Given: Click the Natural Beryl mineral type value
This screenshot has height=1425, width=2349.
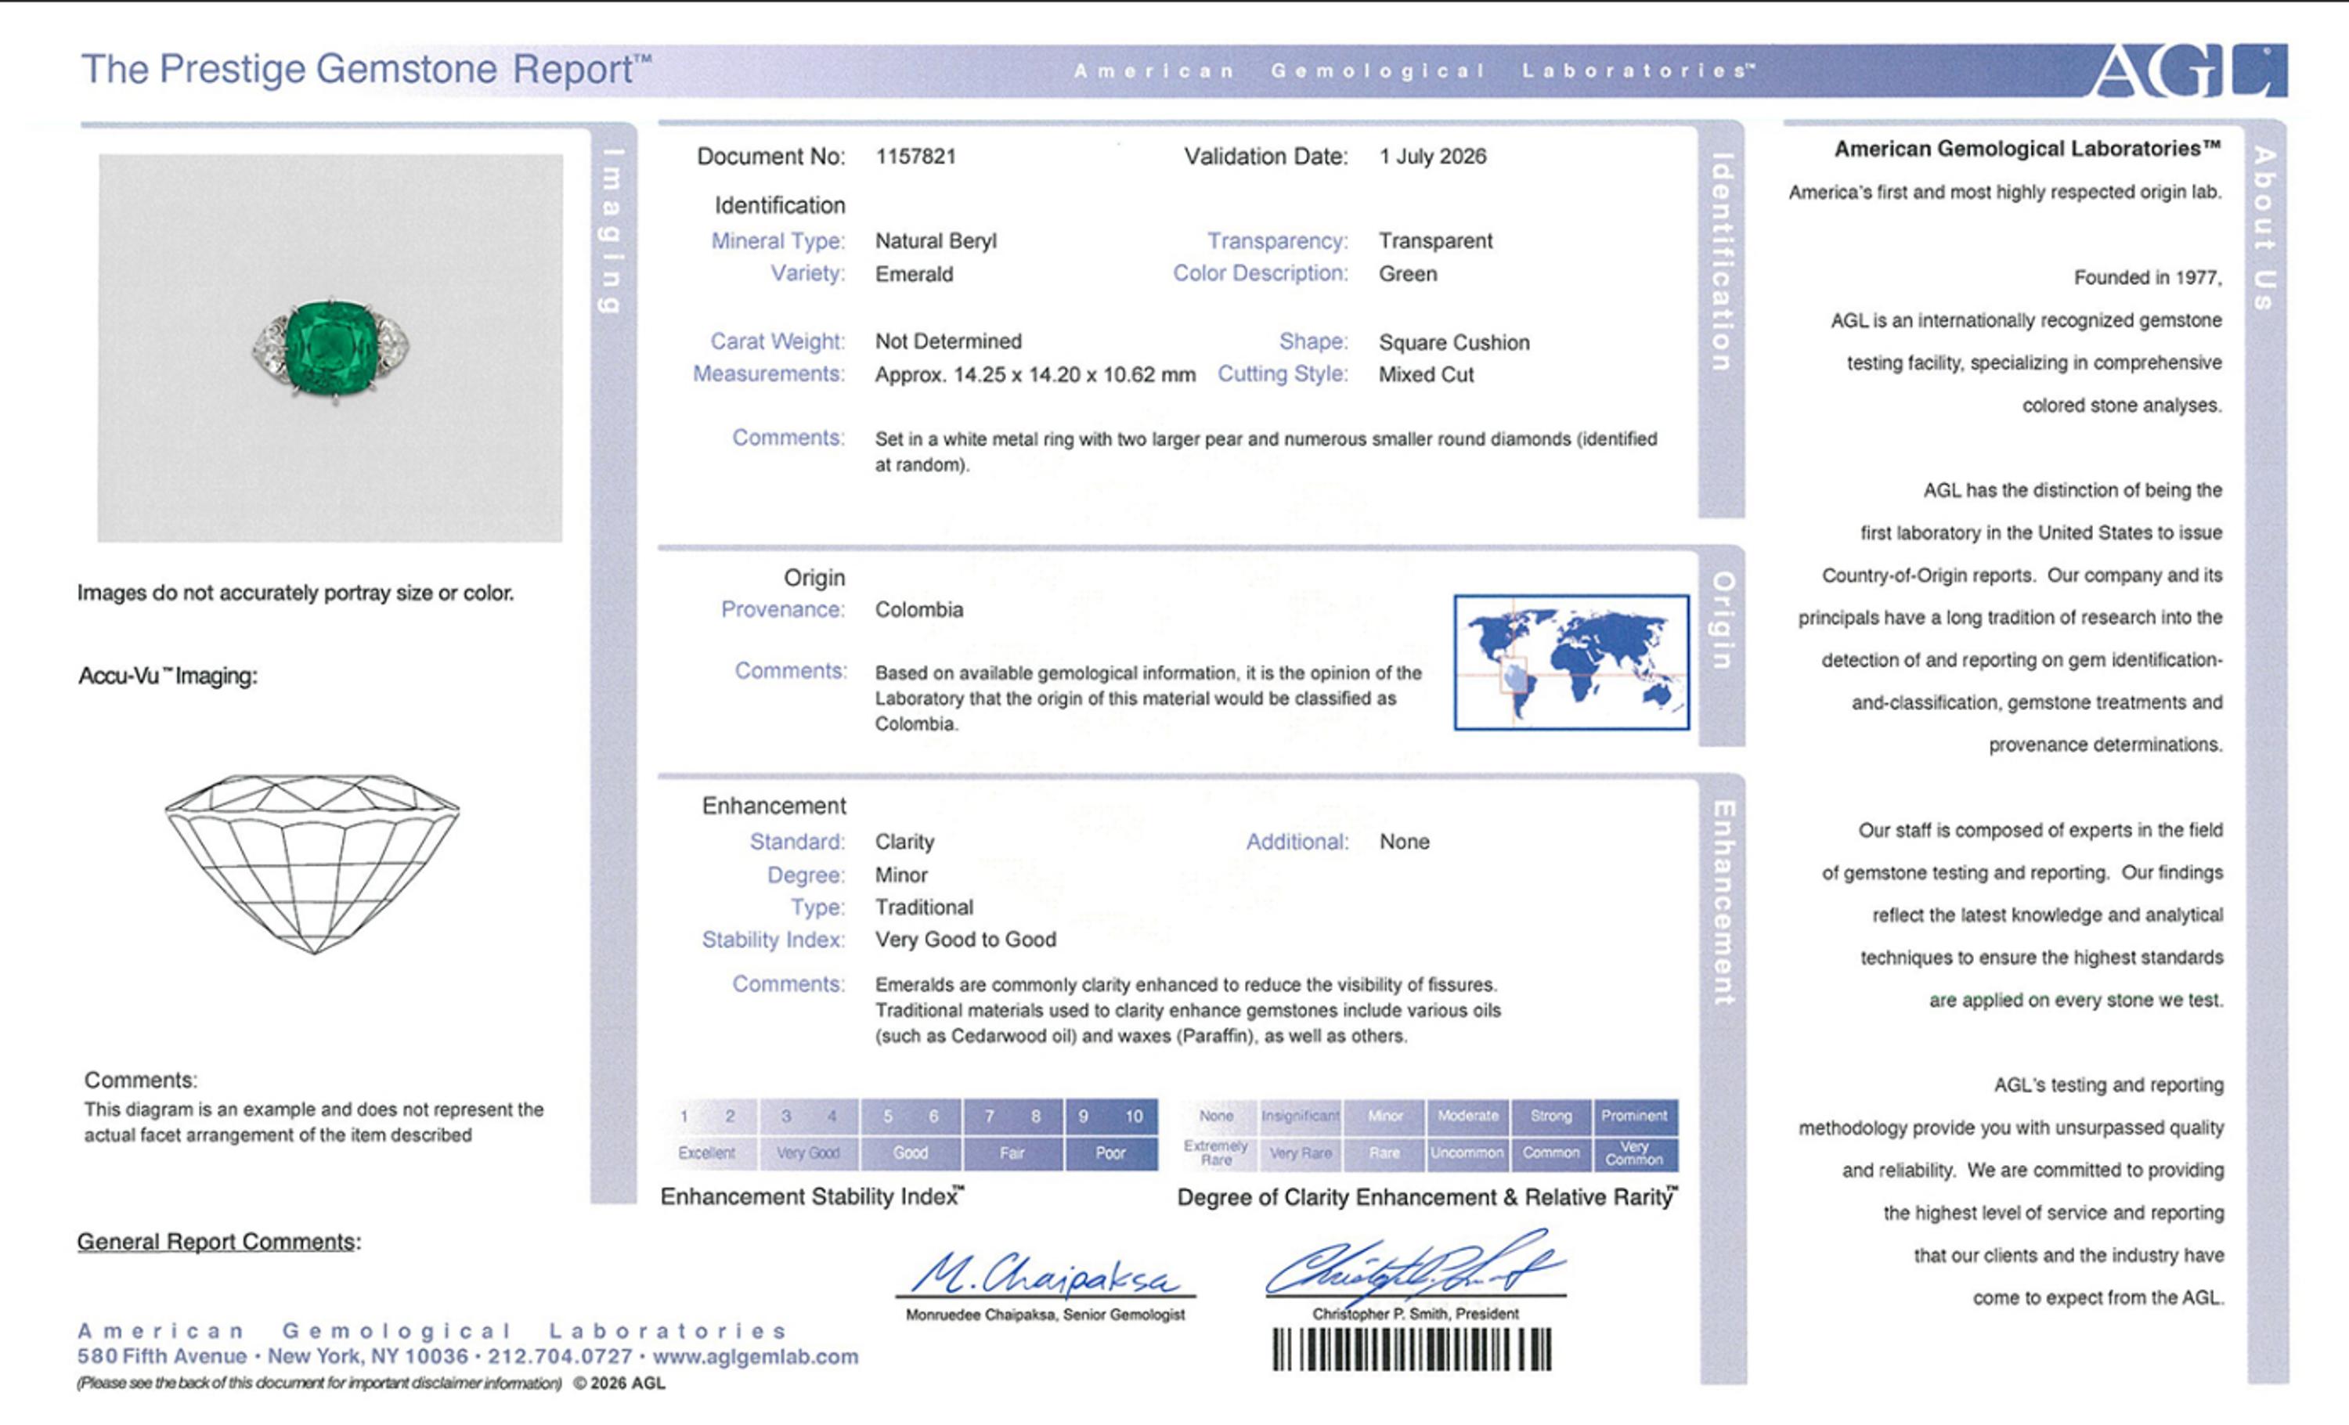Looking at the screenshot, I should tap(935, 241).
